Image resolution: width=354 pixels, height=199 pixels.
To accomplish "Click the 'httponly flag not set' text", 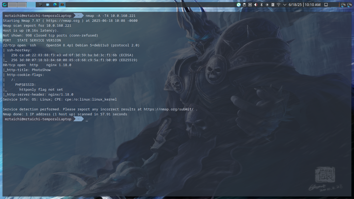I will pyautogui.click(x=41, y=90).
